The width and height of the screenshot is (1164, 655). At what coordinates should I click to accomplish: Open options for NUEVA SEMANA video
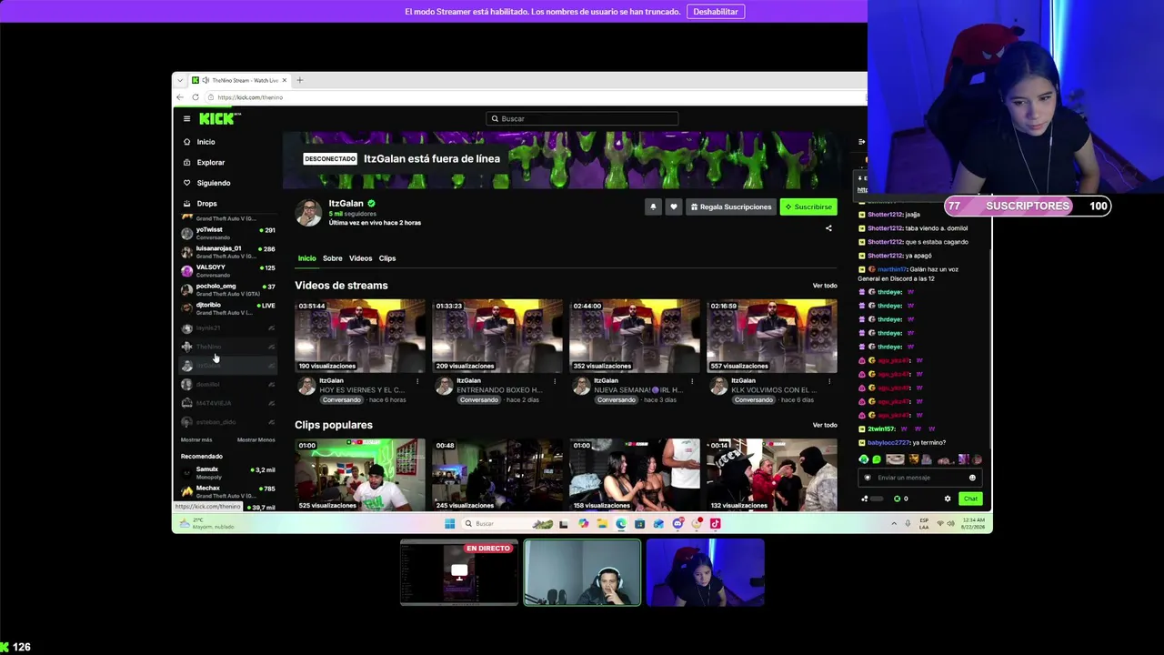(x=692, y=381)
